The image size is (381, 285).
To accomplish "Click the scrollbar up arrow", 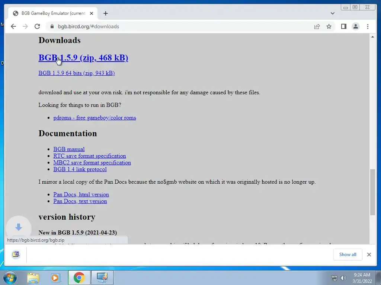I will coord(372,37).
